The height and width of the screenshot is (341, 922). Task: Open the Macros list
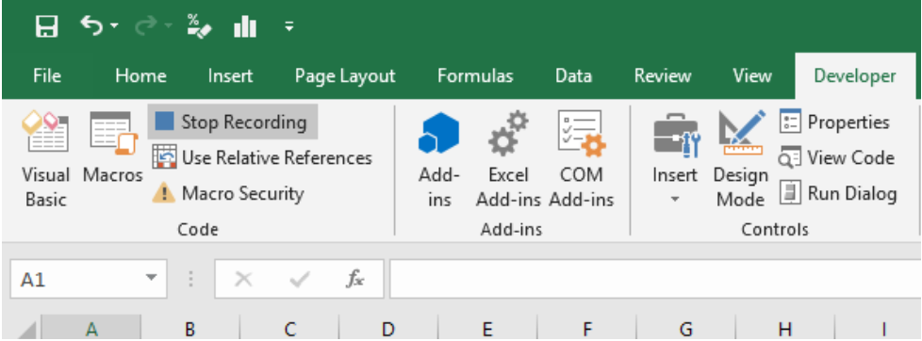coord(113,148)
